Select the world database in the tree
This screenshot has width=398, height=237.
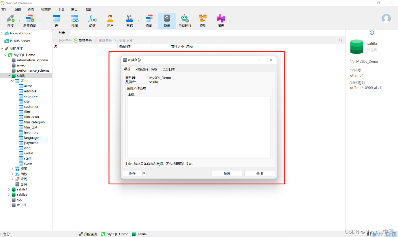click(18, 205)
